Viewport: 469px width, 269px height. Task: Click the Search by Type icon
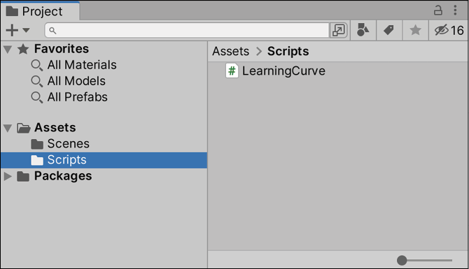tap(363, 30)
